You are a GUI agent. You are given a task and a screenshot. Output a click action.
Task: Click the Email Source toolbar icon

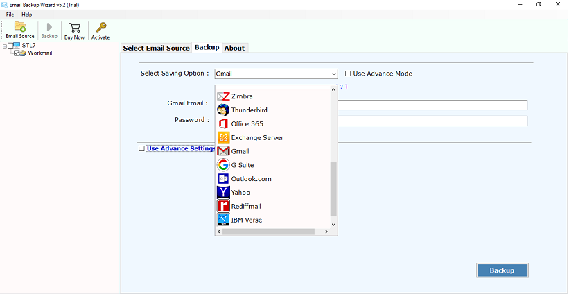(x=19, y=27)
